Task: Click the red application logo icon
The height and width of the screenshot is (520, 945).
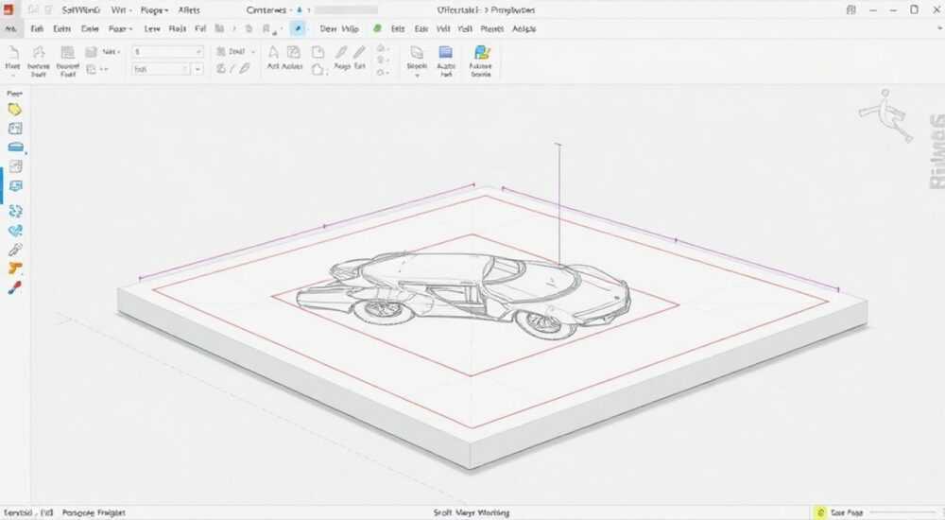Action: (x=8, y=9)
